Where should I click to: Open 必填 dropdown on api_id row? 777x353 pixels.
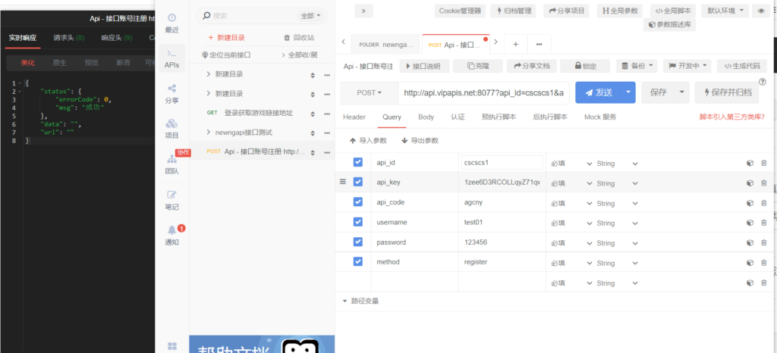click(x=571, y=164)
